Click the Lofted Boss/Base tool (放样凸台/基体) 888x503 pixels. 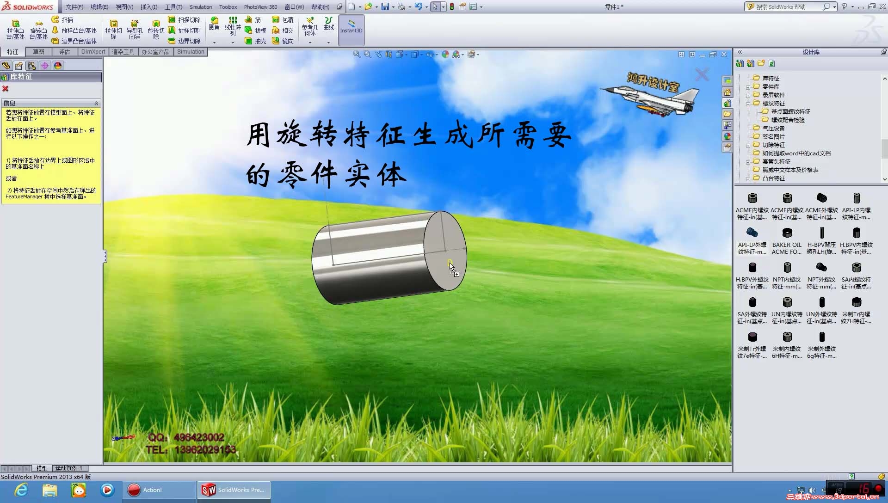74,31
